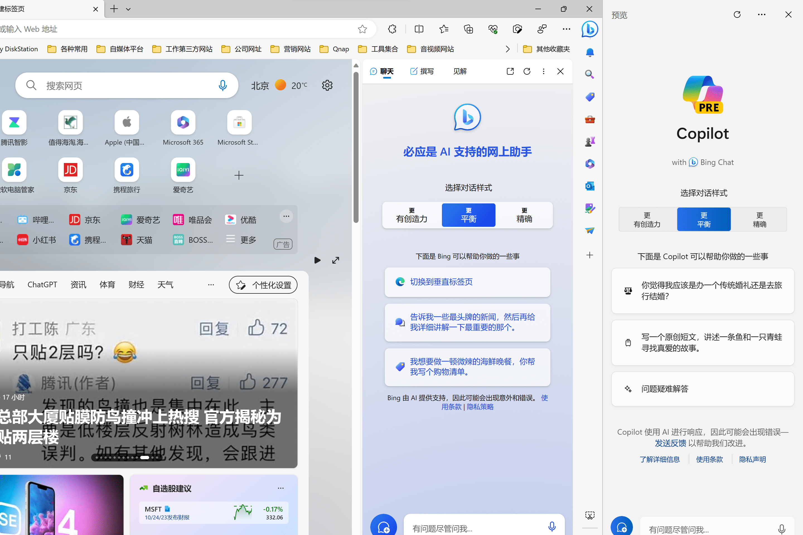The width and height of the screenshot is (803, 535).
Task: Open the Collections toolbar icon
Action: pyautogui.click(x=468, y=29)
